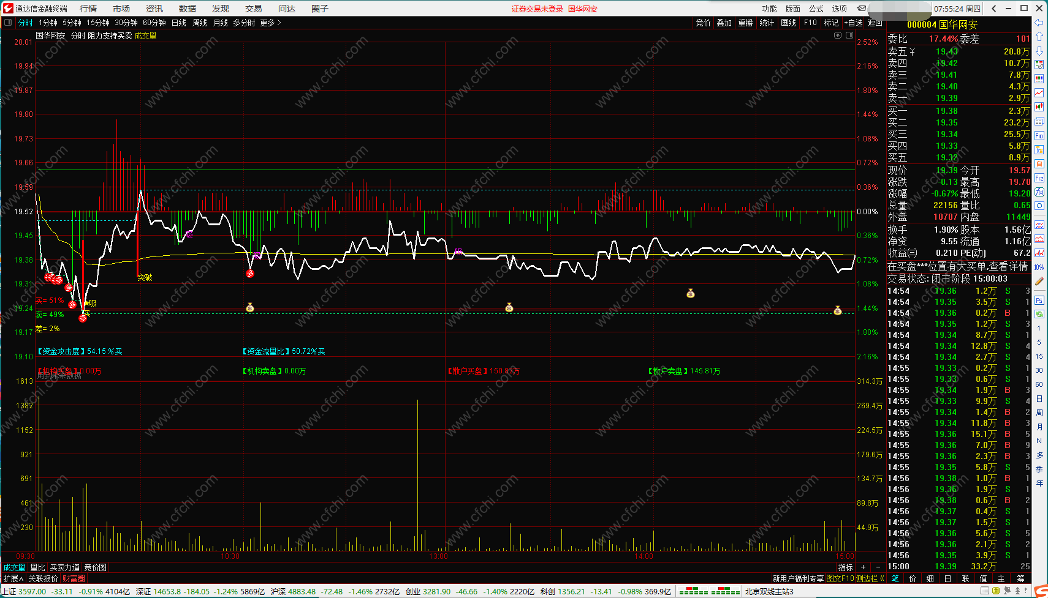
Task: Switch to the 买卖力道 indicator tab
Action: click(x=65, y=567)
